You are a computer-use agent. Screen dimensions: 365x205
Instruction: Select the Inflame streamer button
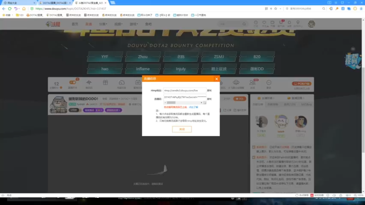click(143, 69)
